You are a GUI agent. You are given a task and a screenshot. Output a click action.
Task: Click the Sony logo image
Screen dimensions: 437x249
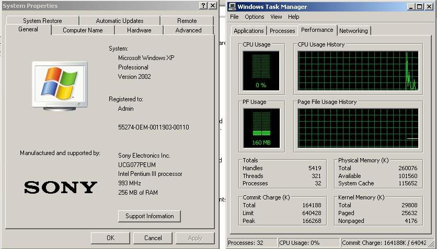pyautogui.click(x=61, y=187)
